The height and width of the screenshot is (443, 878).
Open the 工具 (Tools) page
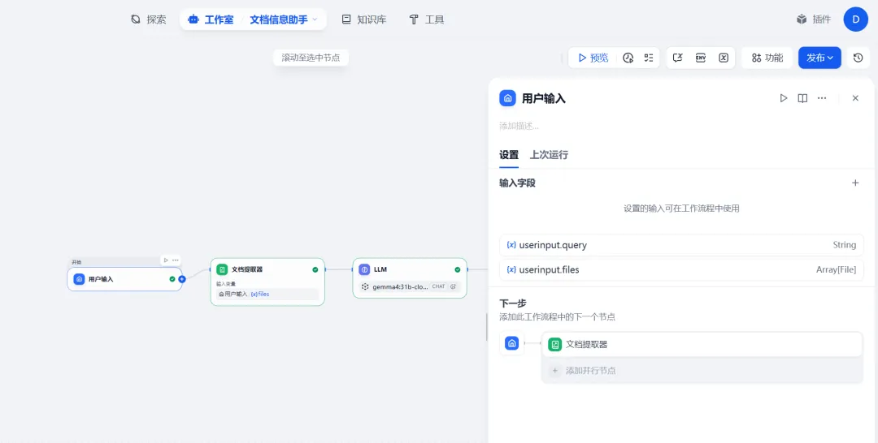coord(427,19)
